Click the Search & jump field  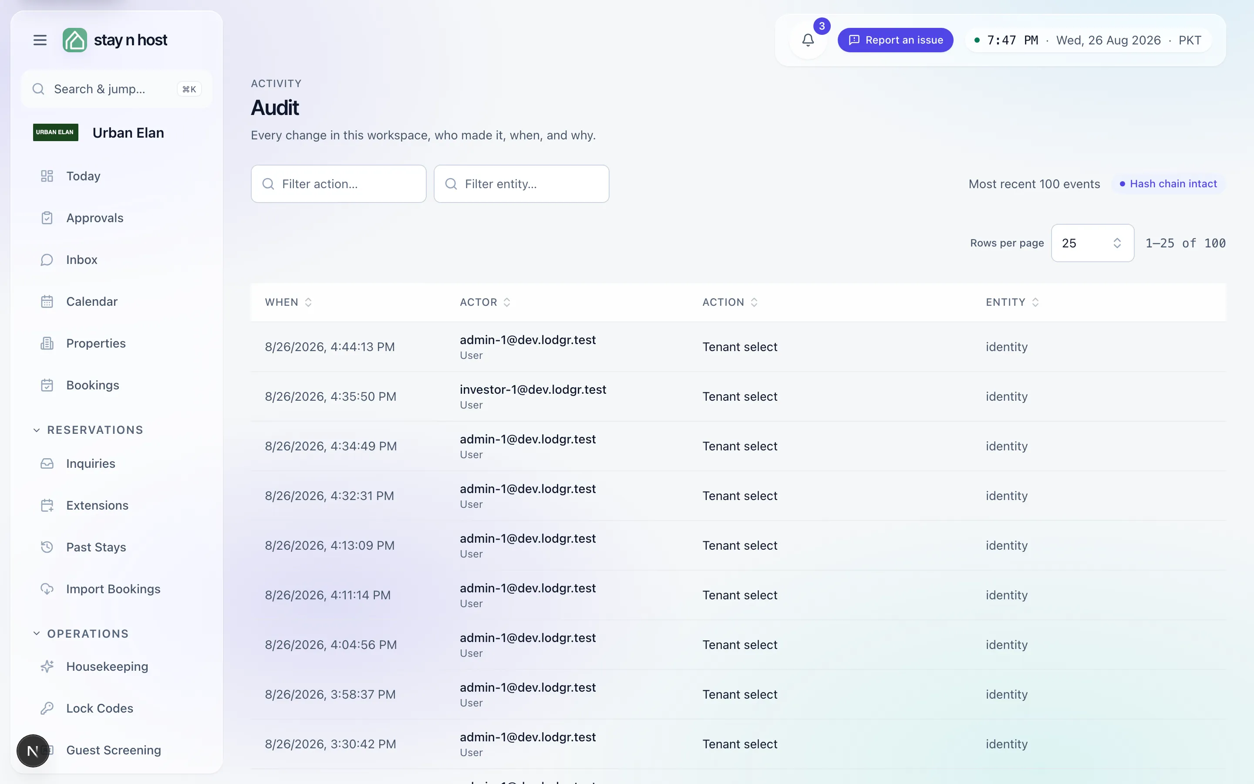click(117, 89)
